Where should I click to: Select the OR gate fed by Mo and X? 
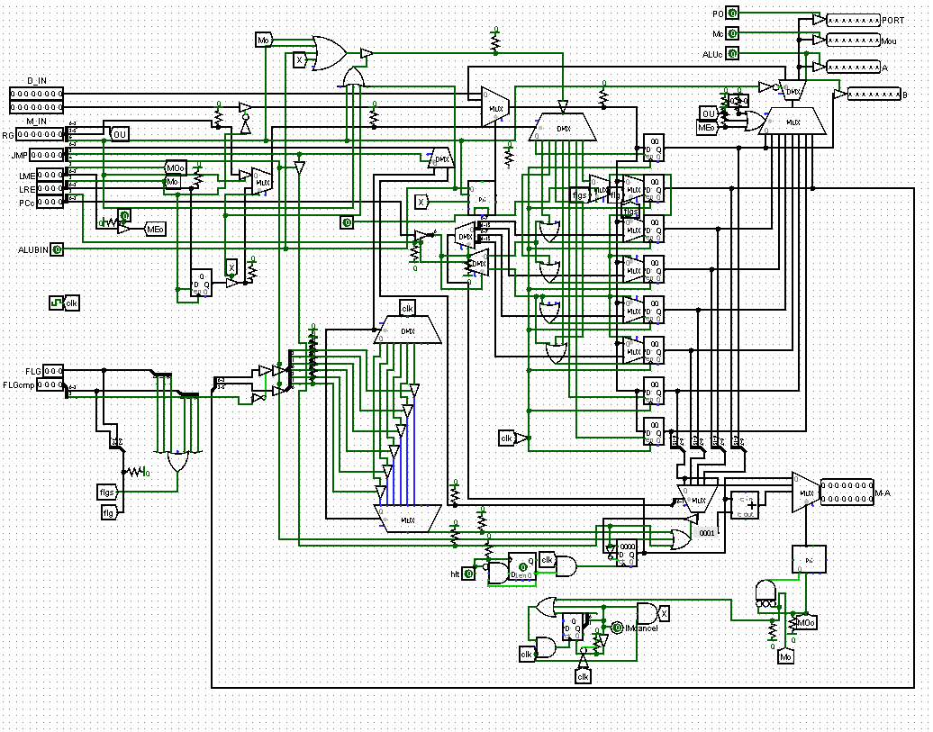click(x=329, y=52)
